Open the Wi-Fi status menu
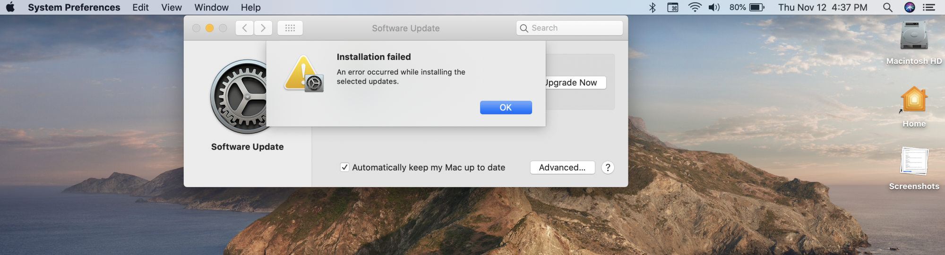The height and width of the screenshot is (255, 945). coord(695,7)
